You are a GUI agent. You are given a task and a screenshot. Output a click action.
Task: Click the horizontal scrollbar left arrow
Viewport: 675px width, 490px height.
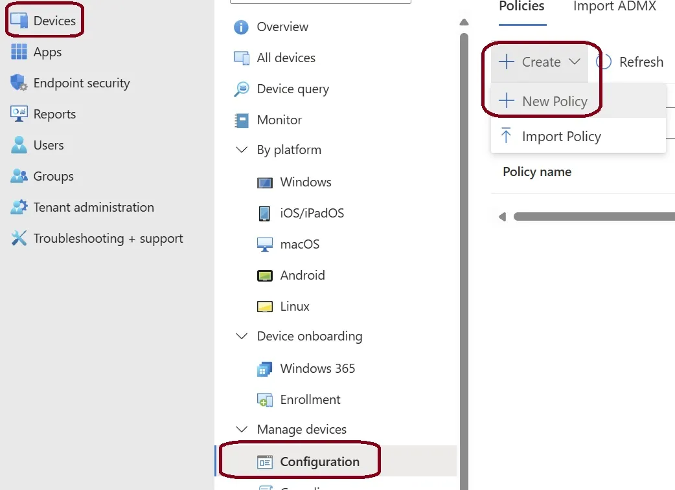502,216
